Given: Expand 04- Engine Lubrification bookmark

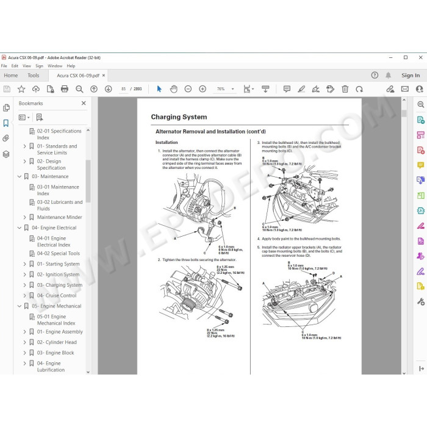Looking at the screenshot, I should 24,364.
